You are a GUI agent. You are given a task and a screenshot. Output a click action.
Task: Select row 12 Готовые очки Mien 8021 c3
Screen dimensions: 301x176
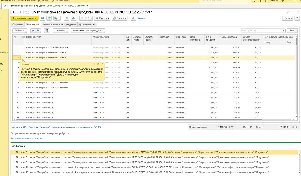[154, 103]
